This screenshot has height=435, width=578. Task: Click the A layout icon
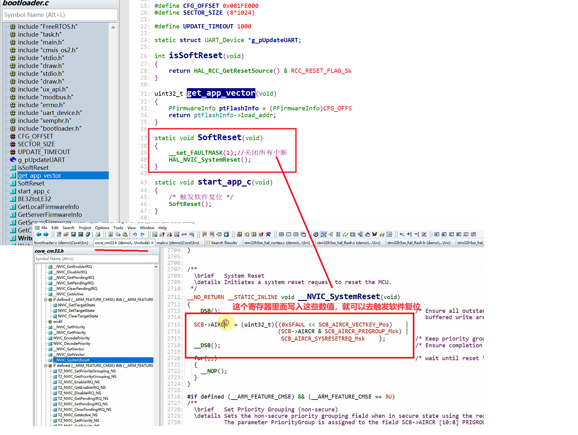(437, 234)
